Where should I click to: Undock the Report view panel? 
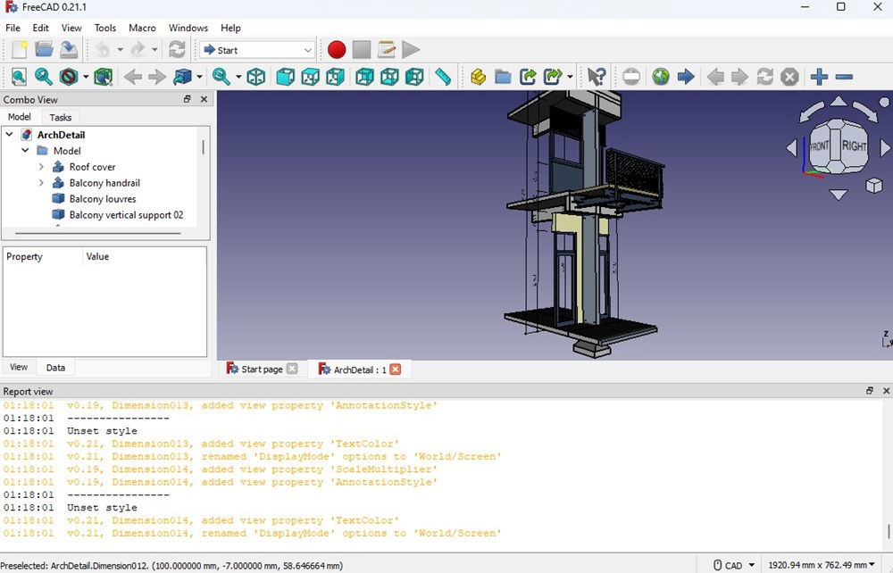869,390
